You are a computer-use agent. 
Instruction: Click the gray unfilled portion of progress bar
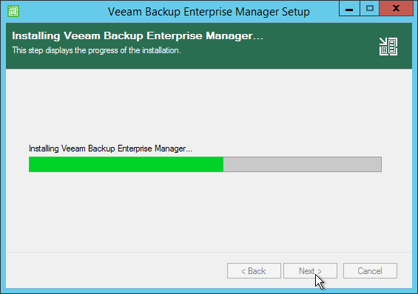point(303,164)
